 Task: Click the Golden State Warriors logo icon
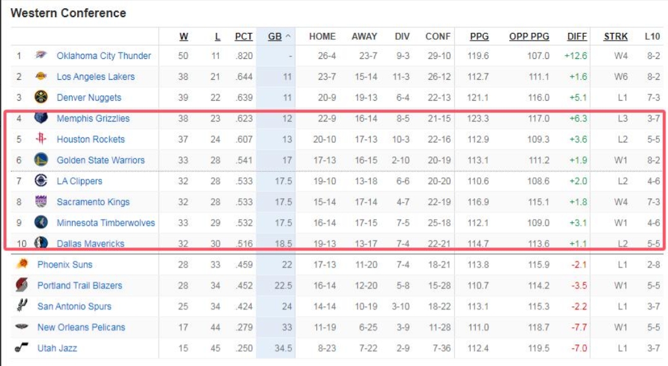tap(41, 160)
